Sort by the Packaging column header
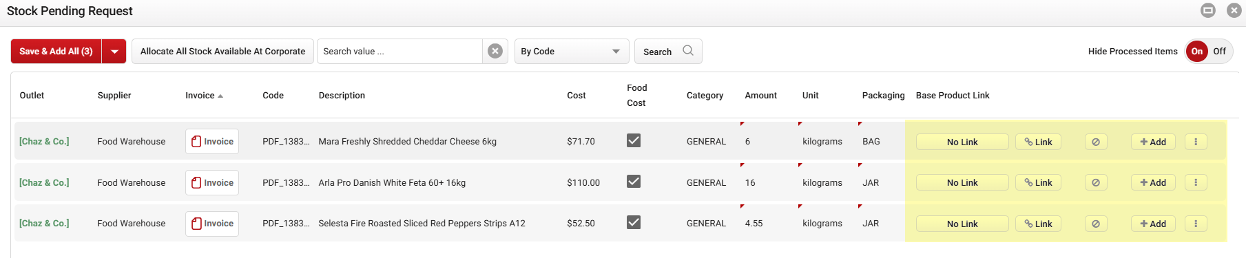This screenshot has height=258, width=1246. (x=883, y=96)
